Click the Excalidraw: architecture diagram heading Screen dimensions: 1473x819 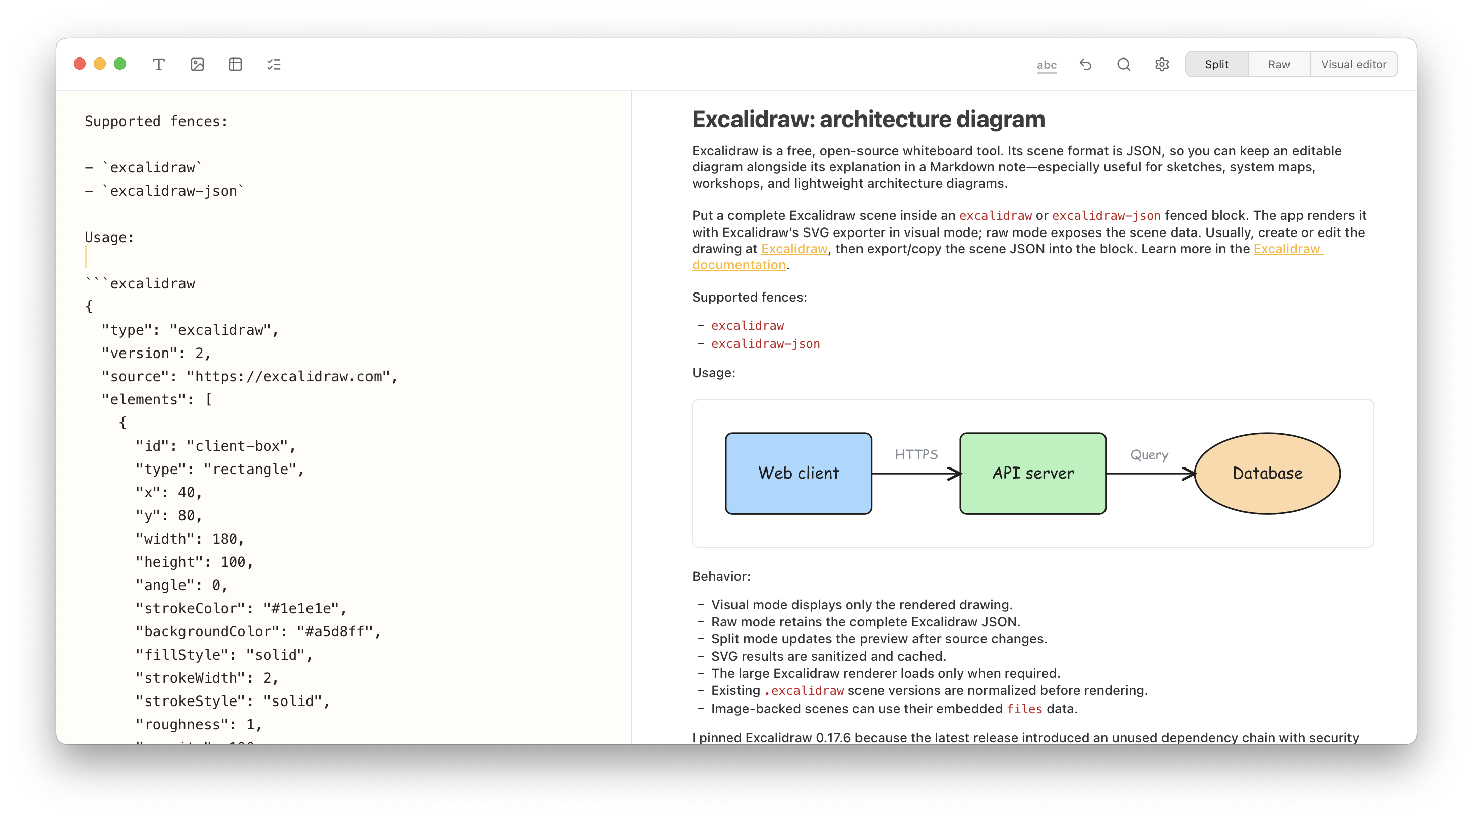868,119
